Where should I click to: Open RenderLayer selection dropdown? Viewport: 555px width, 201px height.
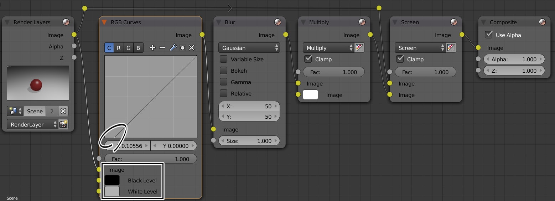pyautogui.click(x=32, y=124)
